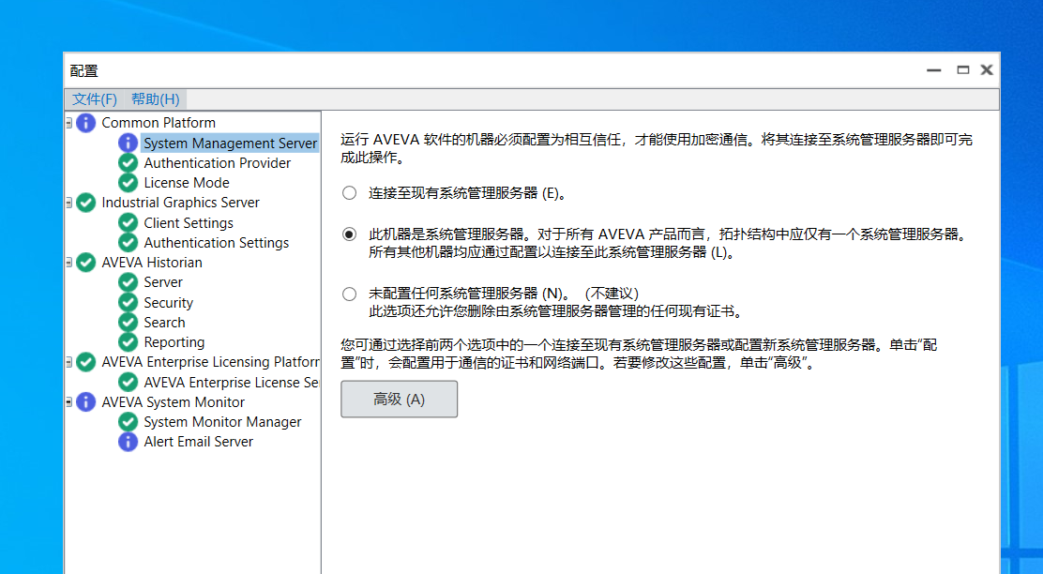This screenshot has height=574, width=1043.
Task: Collapse the Common Platform tree node
Action: [x=69, y=123]
